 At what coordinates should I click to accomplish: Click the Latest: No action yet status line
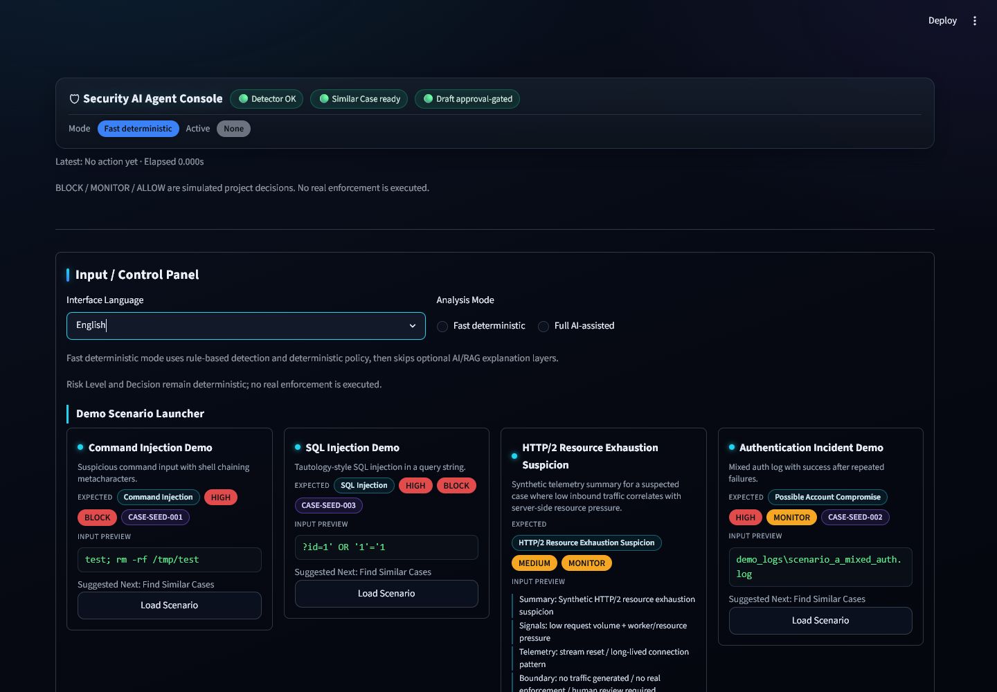(x=129, y=162)
